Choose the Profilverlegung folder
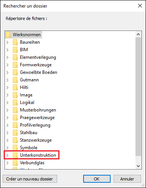The height and width of the screenshot is (188, 146). [35, 125]
